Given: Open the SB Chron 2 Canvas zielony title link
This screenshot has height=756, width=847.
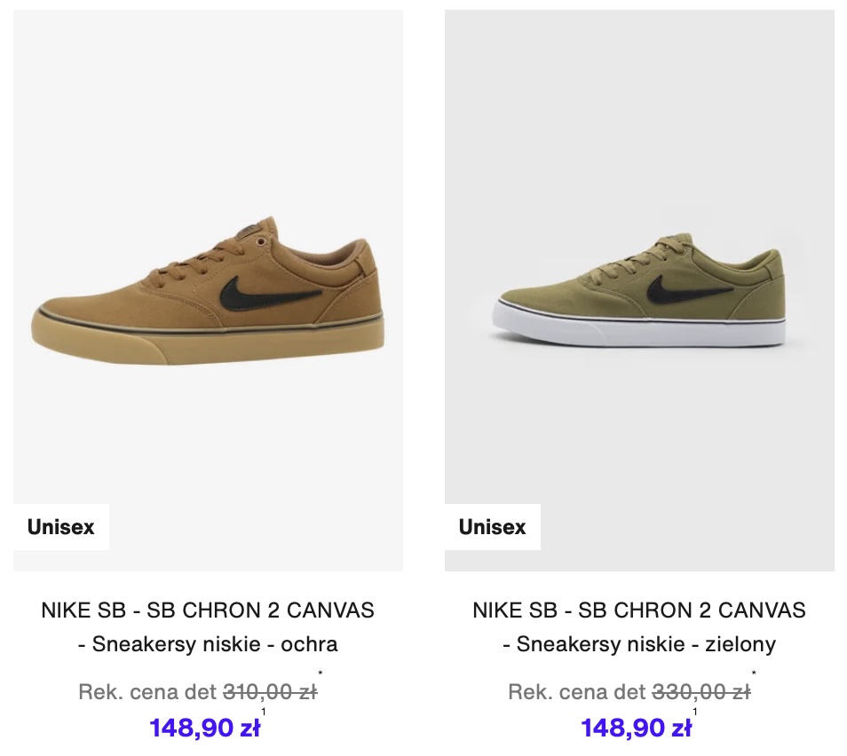Looking at the screenshot, I should [639, 627].
